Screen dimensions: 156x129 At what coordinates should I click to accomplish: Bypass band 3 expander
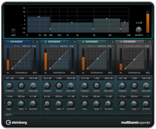(108, 42)
